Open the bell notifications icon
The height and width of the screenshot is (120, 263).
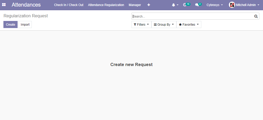tap(173, 5)
